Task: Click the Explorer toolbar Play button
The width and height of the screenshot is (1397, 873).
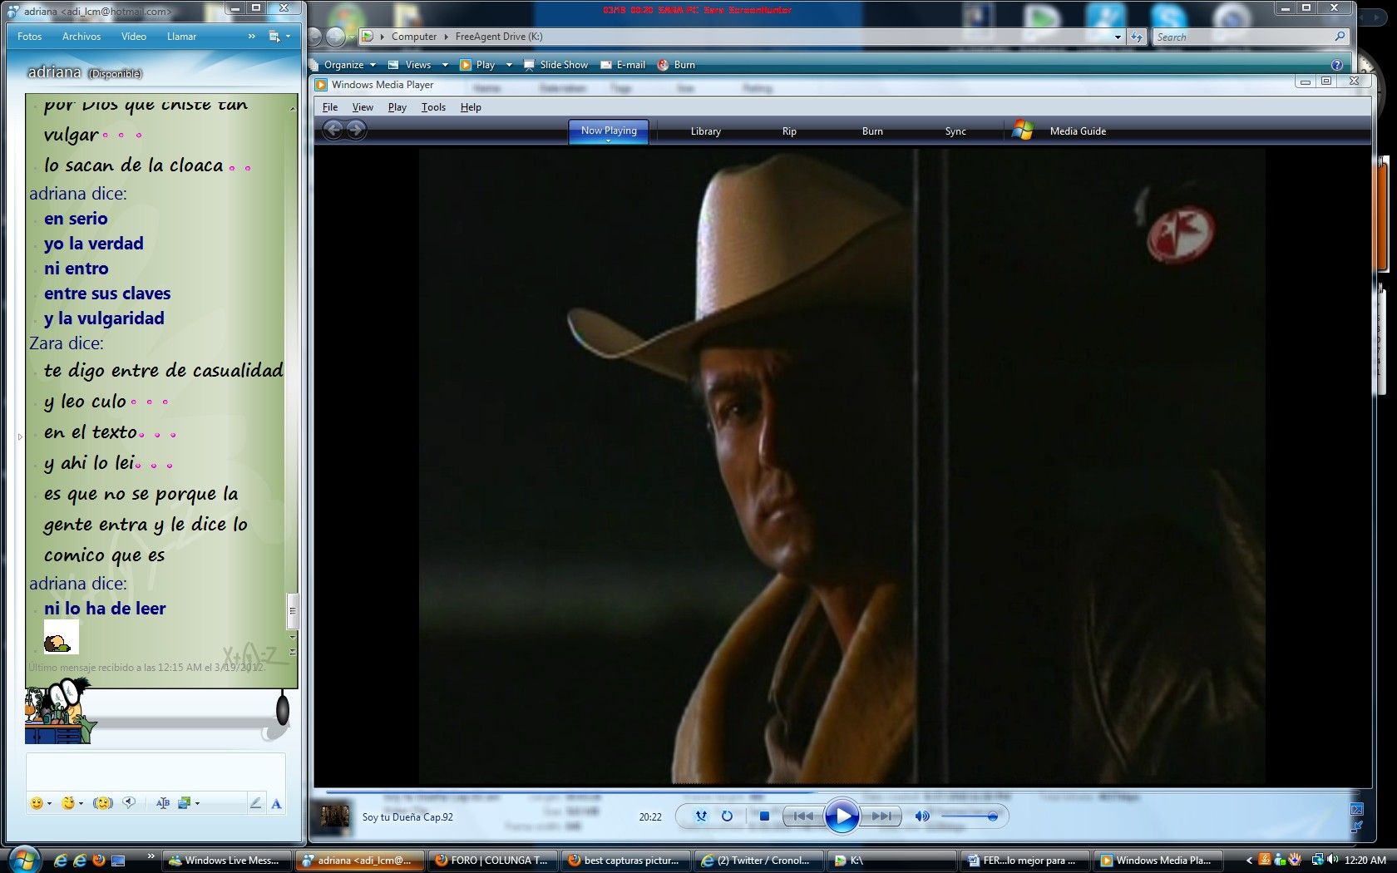Action: coord(477,65)
